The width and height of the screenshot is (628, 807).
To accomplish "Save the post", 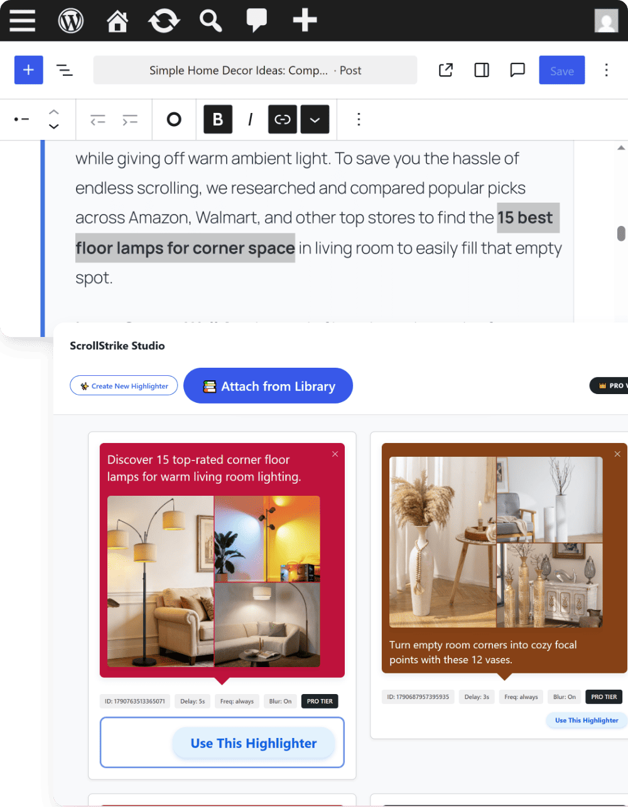I will (x=562, y=70).
